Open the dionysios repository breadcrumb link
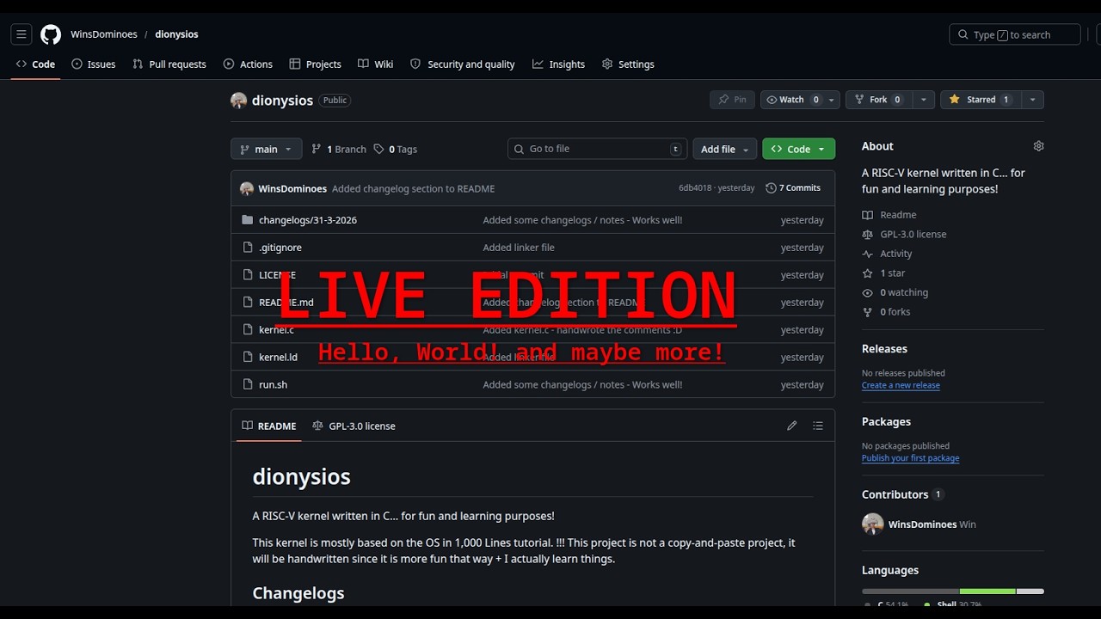The width and height of the screenshot is (1101, 619). (x=176, y=34)
